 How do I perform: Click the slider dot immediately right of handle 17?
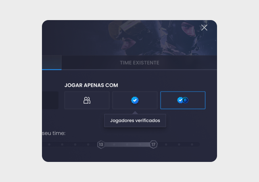click(x=166, y=144)
